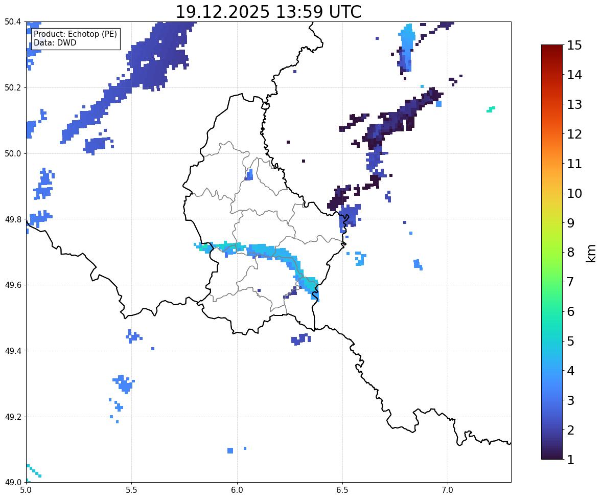Screen dimensions: 602x499
Task: Click the latitude axis label "50.0"
Action: coord(13,154)
